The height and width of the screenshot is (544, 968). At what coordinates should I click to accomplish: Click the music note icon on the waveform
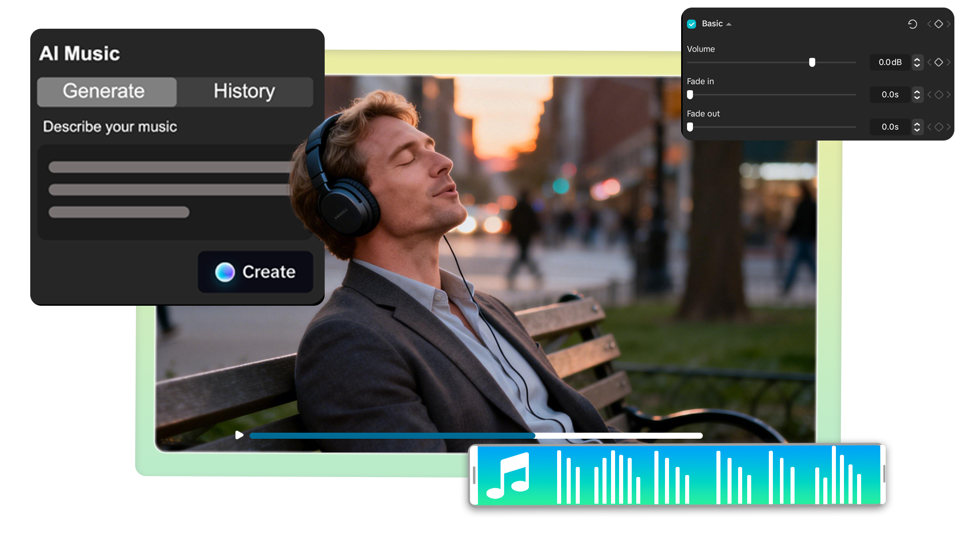point(511,474)
